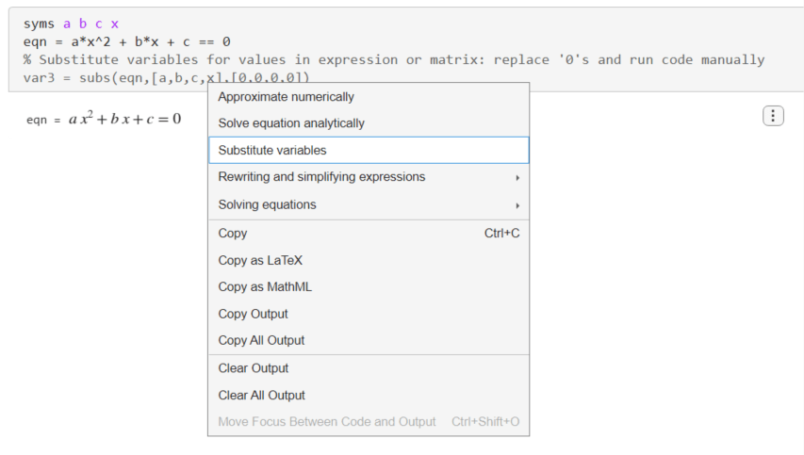Click the Substitute variables menu entry
Image resolution: width=804 pixels, height=455 pixels.
pyautogui.click(x=272, y=150)
